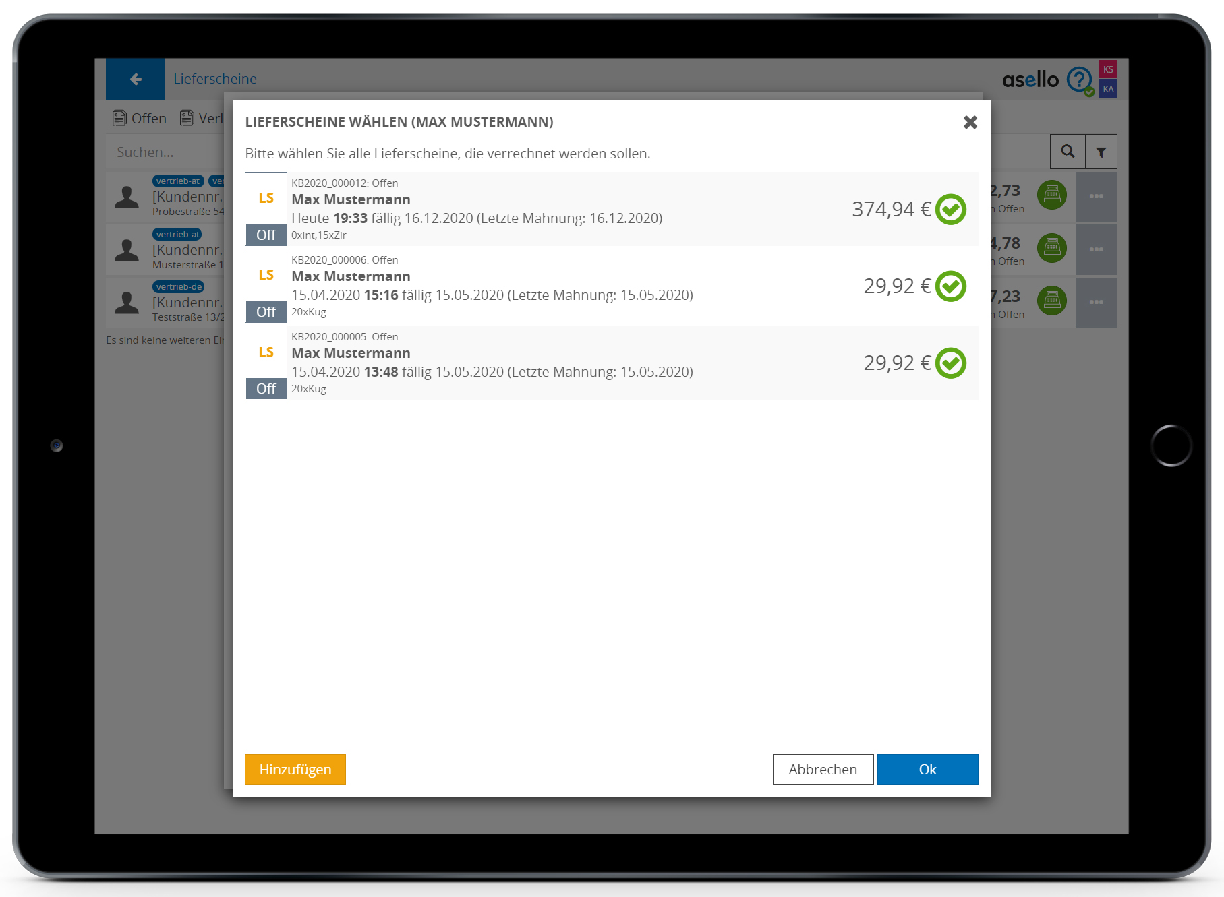Confirm selection with the Ok button
This screenshot has height=897, width=1224.
pos(927,770)
